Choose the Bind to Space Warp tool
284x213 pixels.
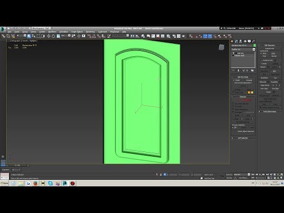pos(13,36)
